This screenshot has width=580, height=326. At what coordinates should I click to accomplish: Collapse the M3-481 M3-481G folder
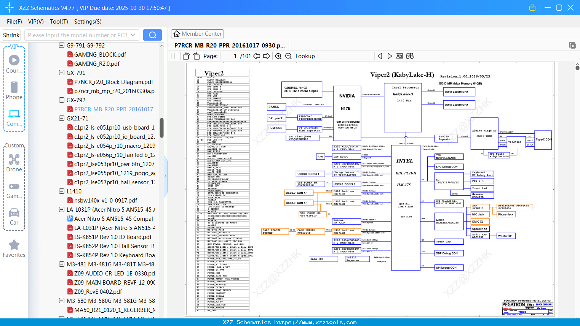pos(62,264)
